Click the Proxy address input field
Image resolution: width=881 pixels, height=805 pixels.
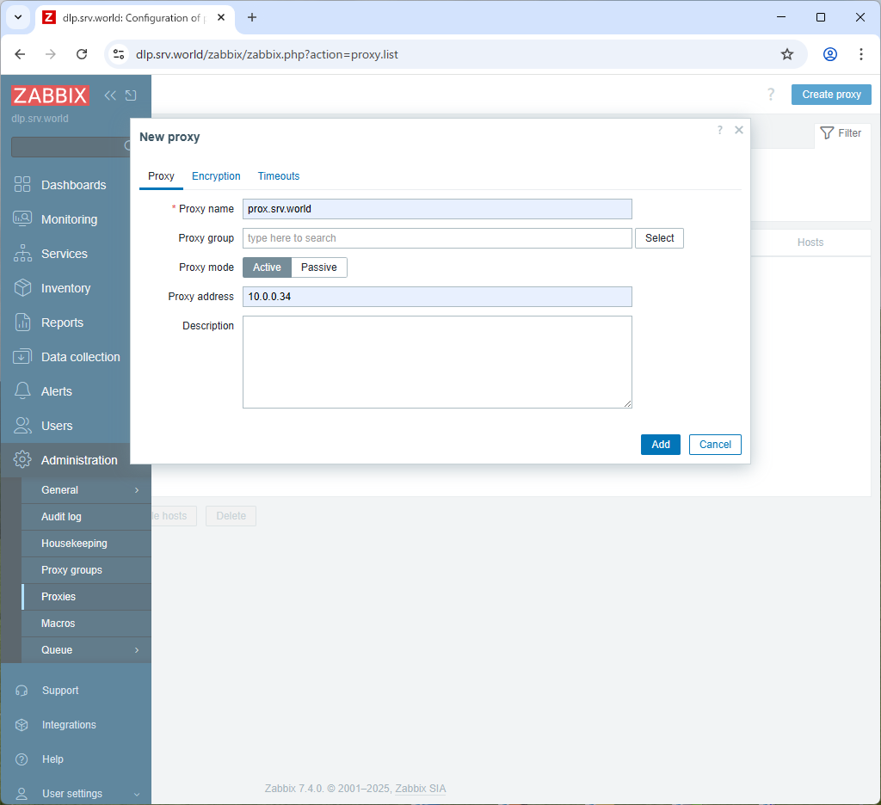coord(437,297)
